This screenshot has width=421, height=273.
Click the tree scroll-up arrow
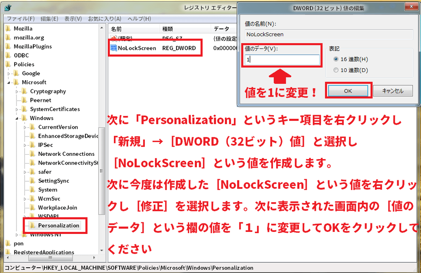(x=102, y=28)
